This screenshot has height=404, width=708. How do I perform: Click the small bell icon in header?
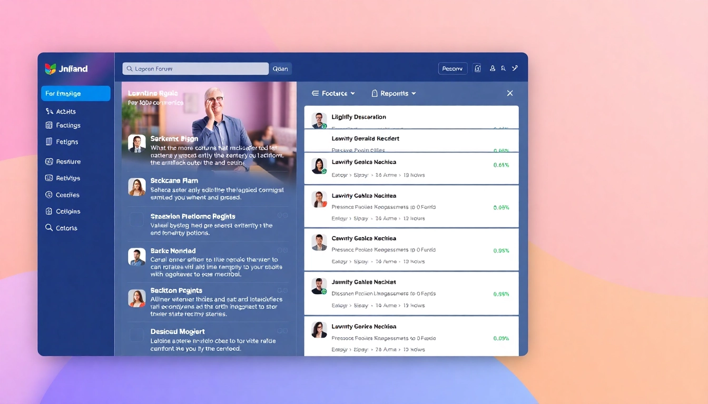tap(504, 68)
